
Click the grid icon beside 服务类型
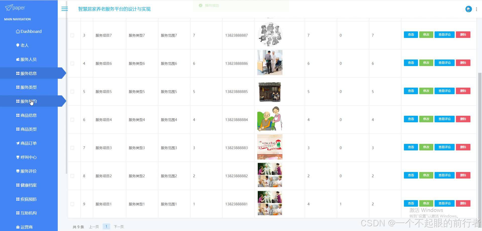(x=18, y=87)
